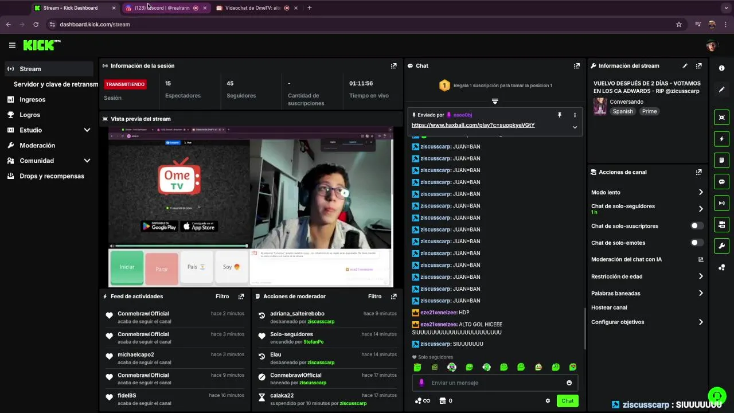Open the shop icon with the 0 count below the chat input
Image resolution: width=734 pixels, height=413 pixels.
446,401
